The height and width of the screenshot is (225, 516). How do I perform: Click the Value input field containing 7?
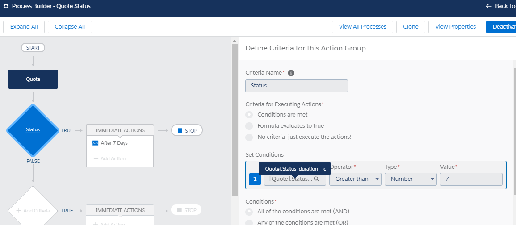tap(471, 179)
